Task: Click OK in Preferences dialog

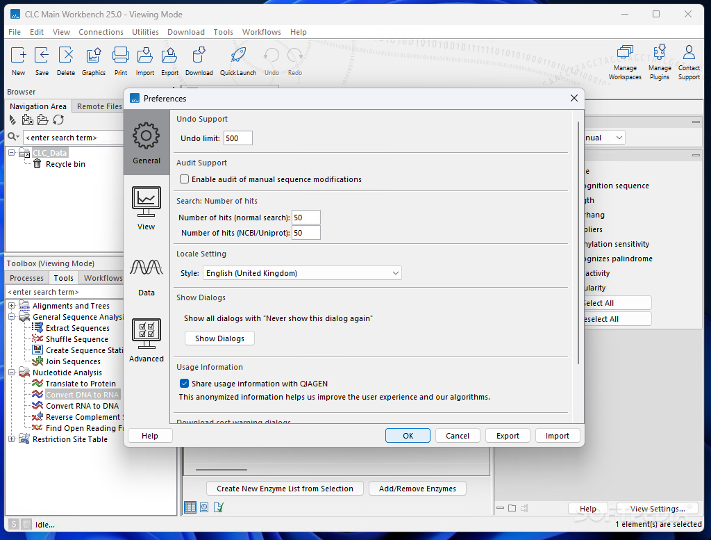Action: [408, 436]
